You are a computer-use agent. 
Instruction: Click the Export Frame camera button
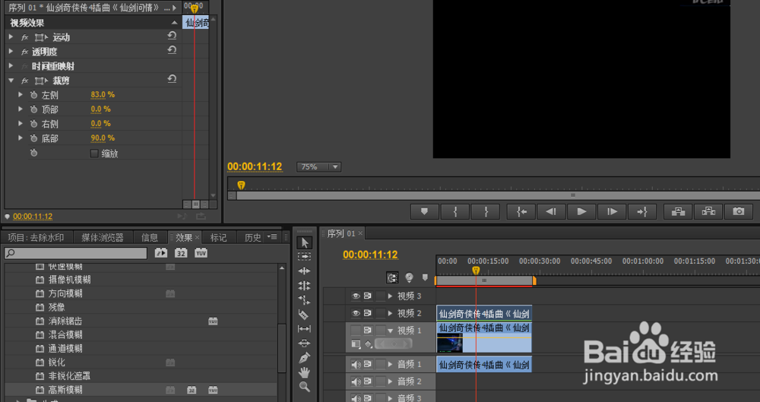click(x=738, y=211)
